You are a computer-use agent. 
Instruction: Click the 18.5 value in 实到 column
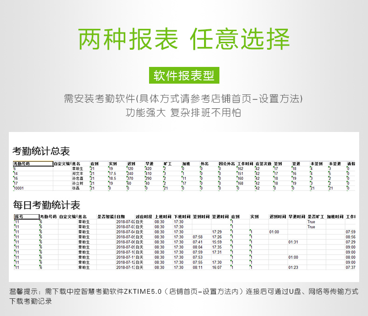[112, 178]
